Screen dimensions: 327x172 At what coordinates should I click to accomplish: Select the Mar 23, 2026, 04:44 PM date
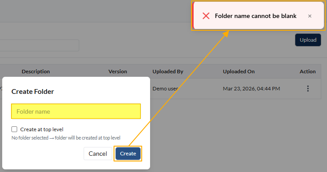251,89
